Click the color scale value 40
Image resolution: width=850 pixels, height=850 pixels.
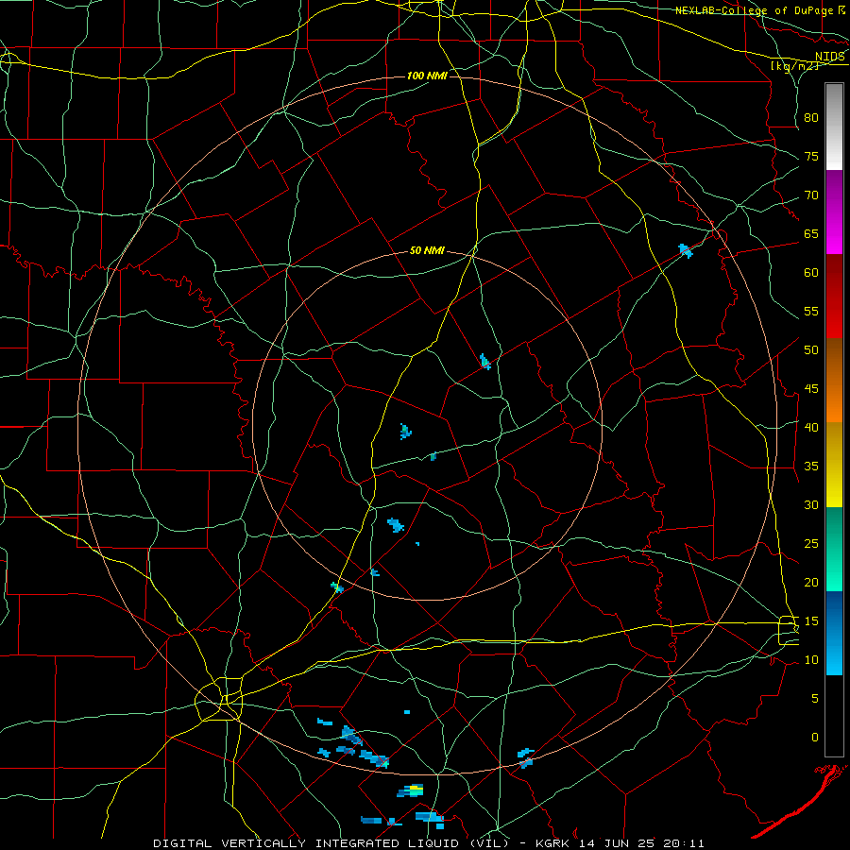811,428
